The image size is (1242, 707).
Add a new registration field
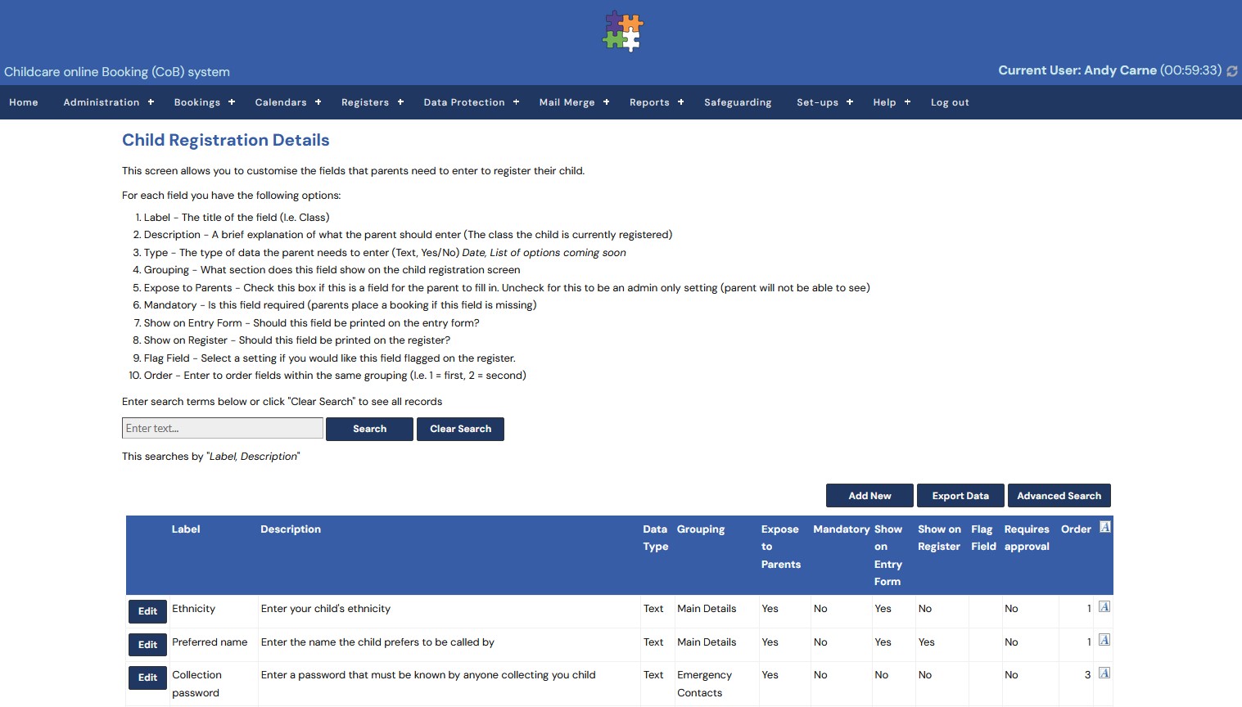pyautogui.click(x=869, y=496)
